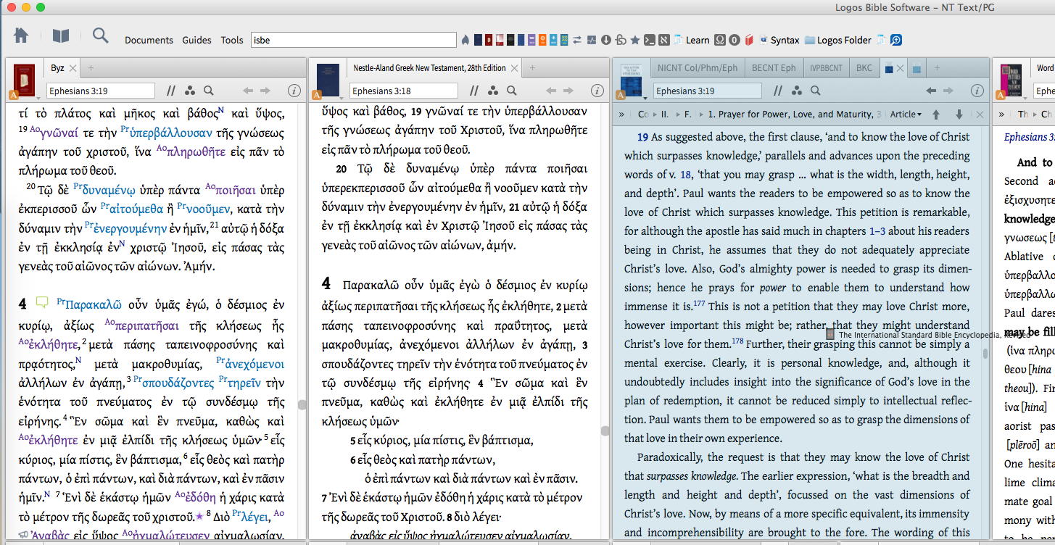This screenshot has height=545, width=1055.
Task: Open the Tools menu
Action: pyautogui.click(x=232, y=40)
